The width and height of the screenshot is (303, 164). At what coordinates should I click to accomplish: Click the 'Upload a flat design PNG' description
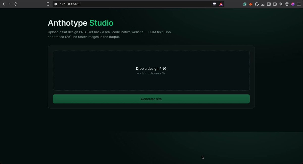pyautogui.click(x=109, y=35)
